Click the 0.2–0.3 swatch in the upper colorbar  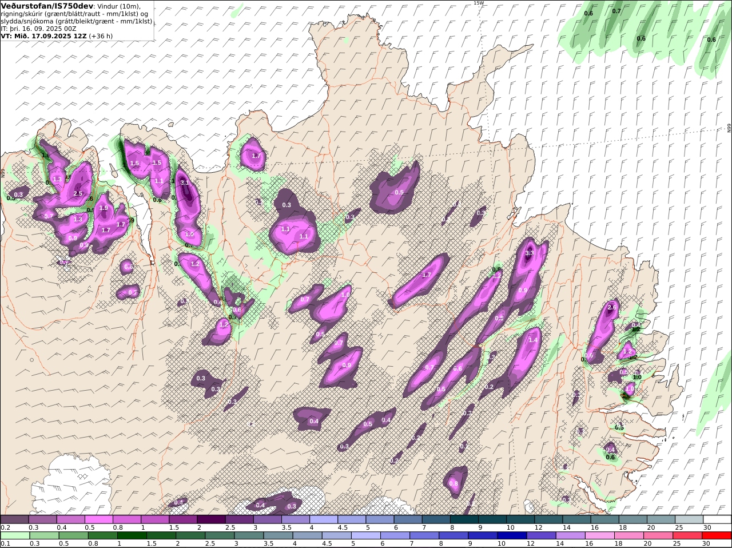pyautogui.click(x=14, y=519)
